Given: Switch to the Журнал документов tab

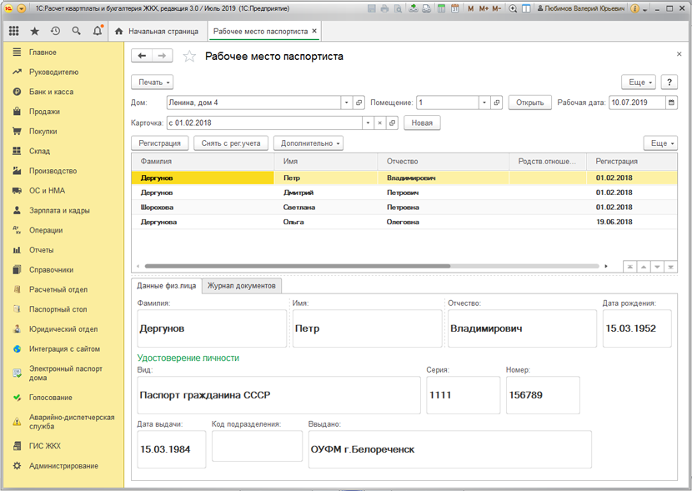Looking at the screenshot, I should click(x=241, y=285).
